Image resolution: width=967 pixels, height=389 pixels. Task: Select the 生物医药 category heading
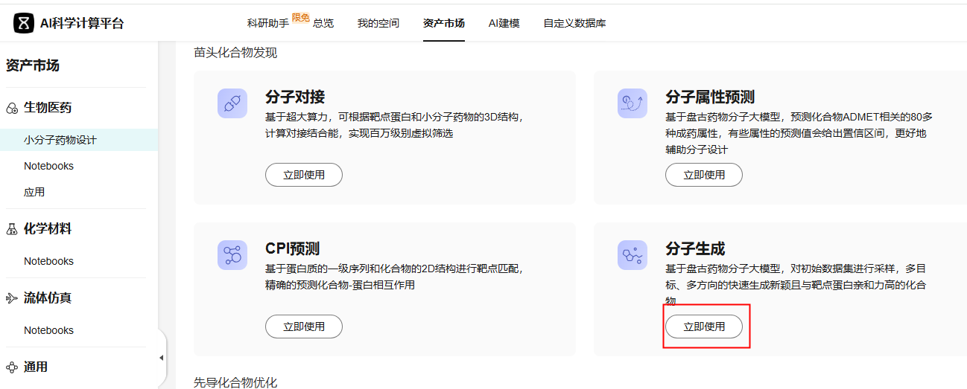coord(48,108)
